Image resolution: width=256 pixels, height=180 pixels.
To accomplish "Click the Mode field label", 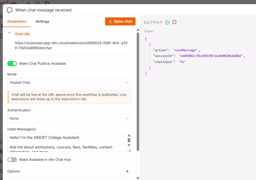I will tap(12, 74).
